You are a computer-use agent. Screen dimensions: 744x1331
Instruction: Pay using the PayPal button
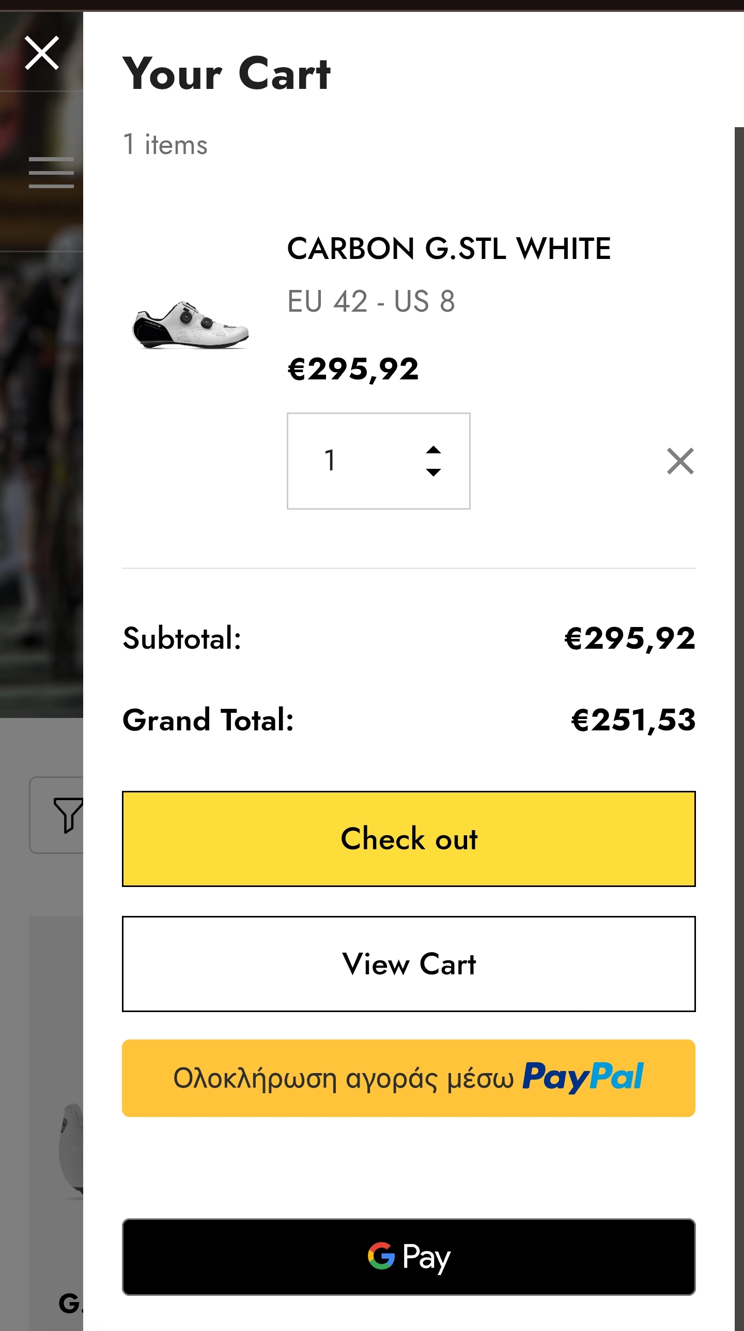409,1078
